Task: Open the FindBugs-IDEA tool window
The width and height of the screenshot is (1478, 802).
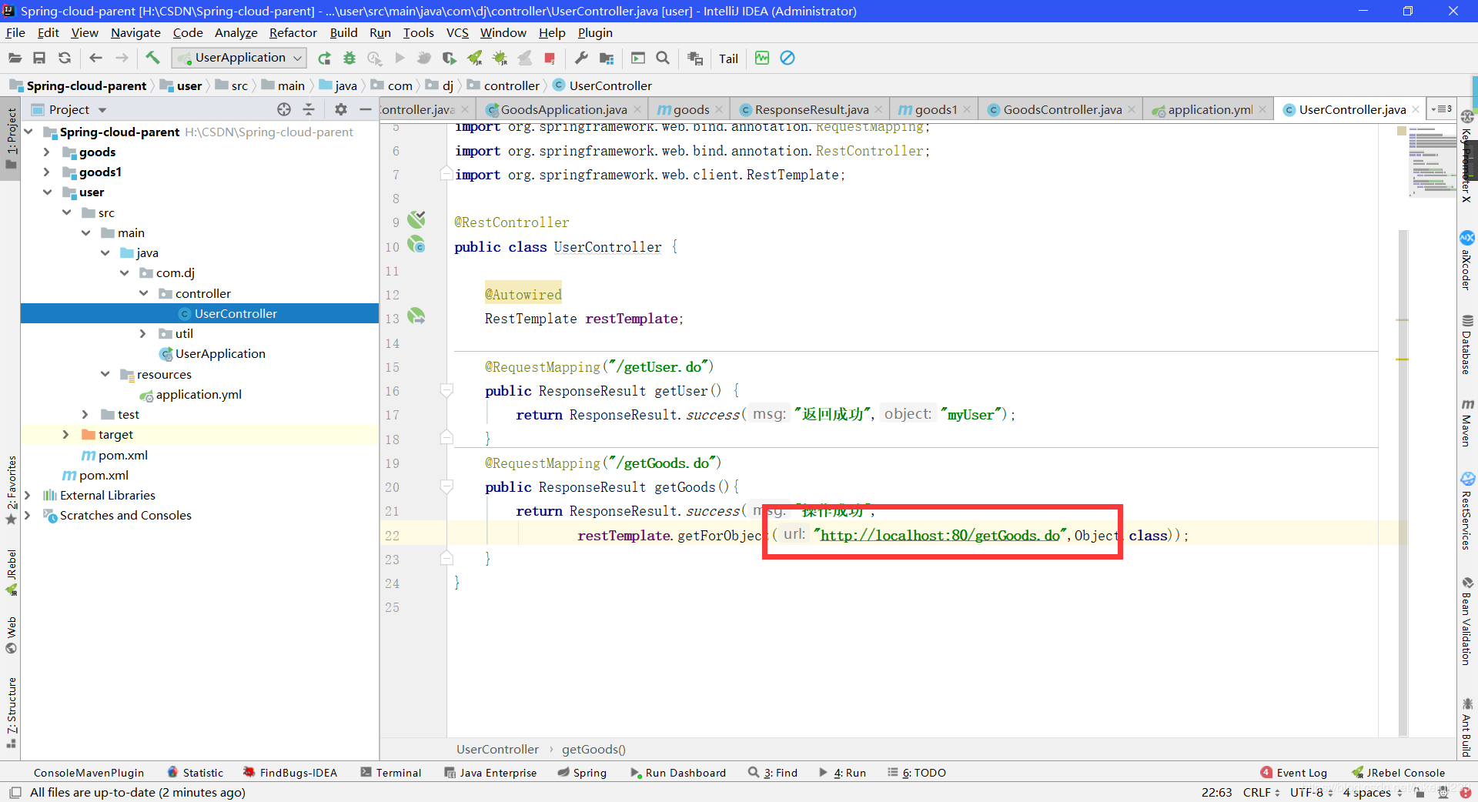Action: click(290, 773)
